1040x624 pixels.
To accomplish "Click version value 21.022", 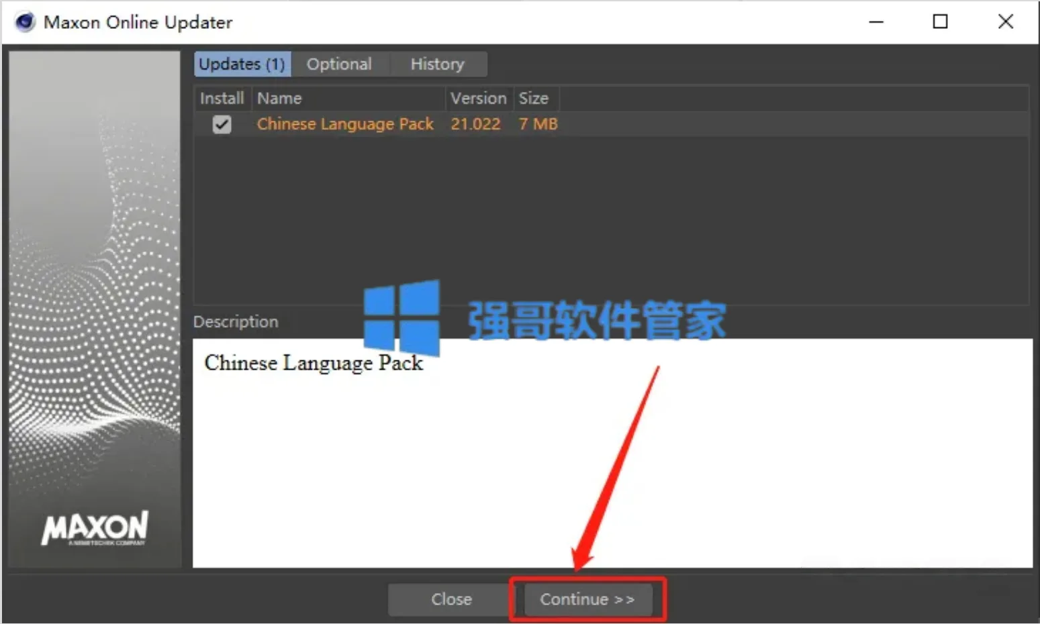I will pos(475,124).
